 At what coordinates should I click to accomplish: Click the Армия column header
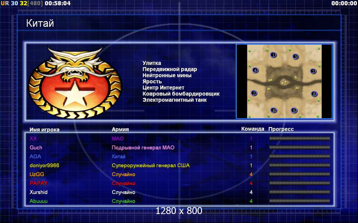[x=120, y=129]
